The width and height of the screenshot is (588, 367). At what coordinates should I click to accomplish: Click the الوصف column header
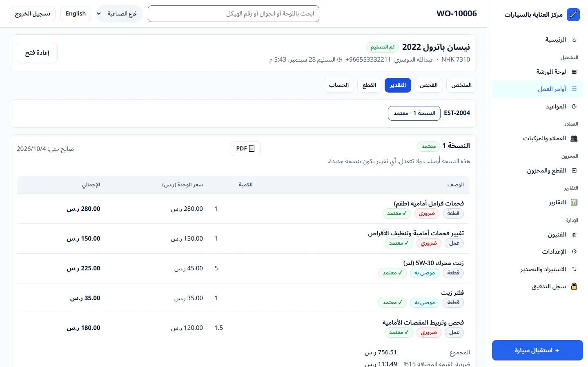pos(455,185)
